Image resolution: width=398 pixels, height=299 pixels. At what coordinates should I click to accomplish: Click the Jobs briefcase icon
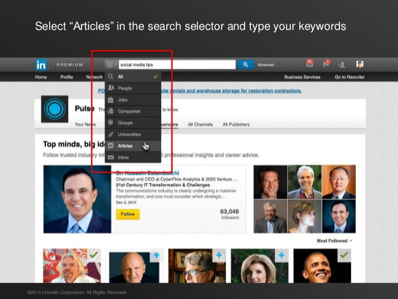coord(111,100)
